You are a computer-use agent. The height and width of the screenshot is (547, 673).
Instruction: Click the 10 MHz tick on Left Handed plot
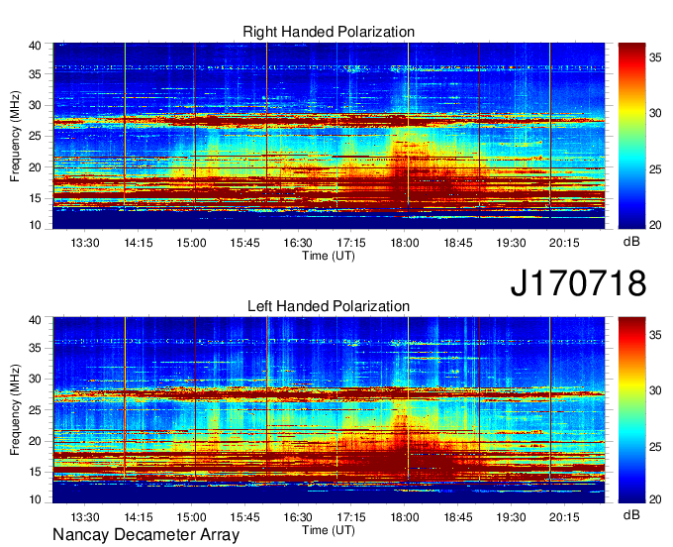point(36,499)
